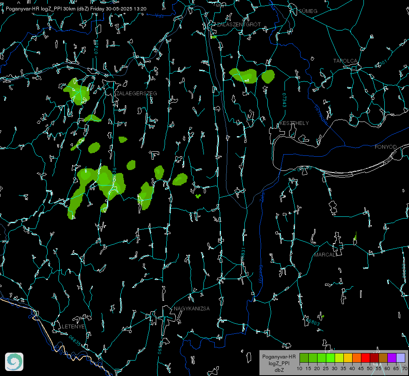
Task: Pick the 25–30 dBZ bright green swatch
Action: click(330, 358)
